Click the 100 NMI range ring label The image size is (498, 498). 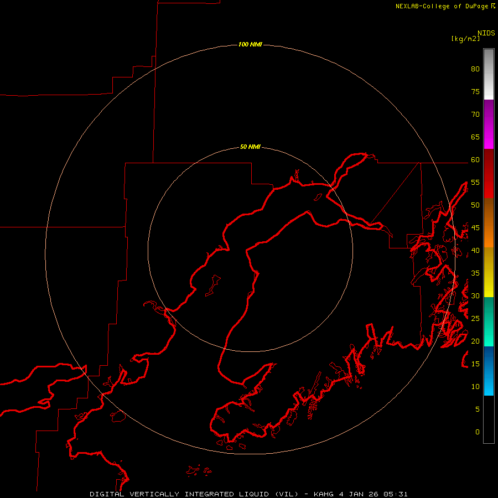click(x=250, y=44)
